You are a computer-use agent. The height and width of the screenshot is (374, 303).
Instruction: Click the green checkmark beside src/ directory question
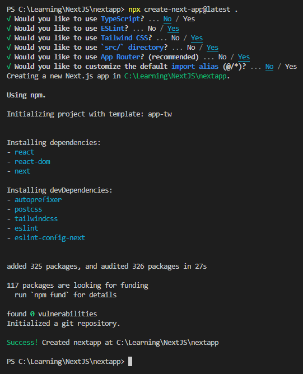point(9,48)
